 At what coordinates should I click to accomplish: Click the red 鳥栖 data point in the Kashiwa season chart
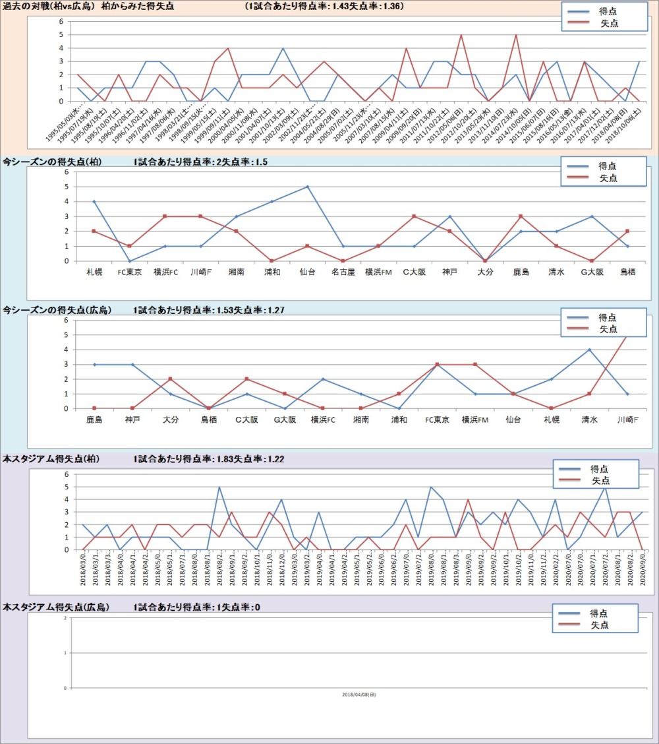tap(626, 232)
